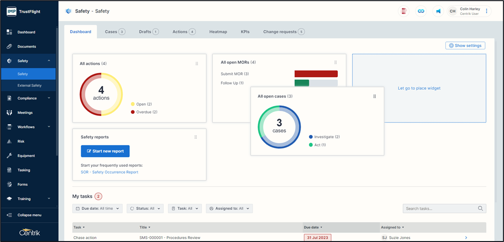Open the Assigned to: All dropdown
Image resolution: width=504 pixels, height=242 pixels.
pos(229,208)
